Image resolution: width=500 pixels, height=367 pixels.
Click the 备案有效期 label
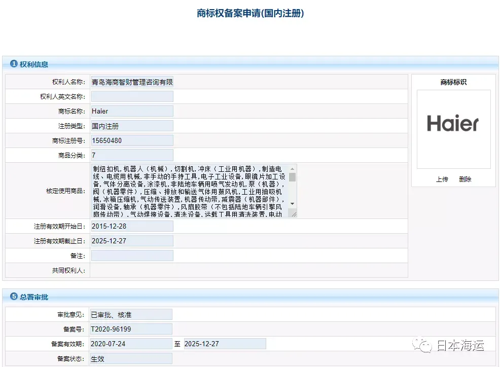pos(67,344)
